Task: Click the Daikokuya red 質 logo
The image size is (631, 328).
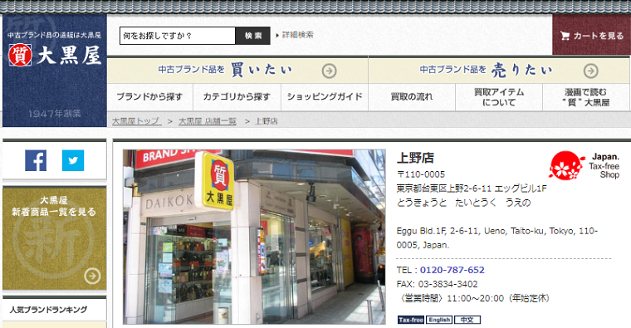Action: click(x=20, y=55)
